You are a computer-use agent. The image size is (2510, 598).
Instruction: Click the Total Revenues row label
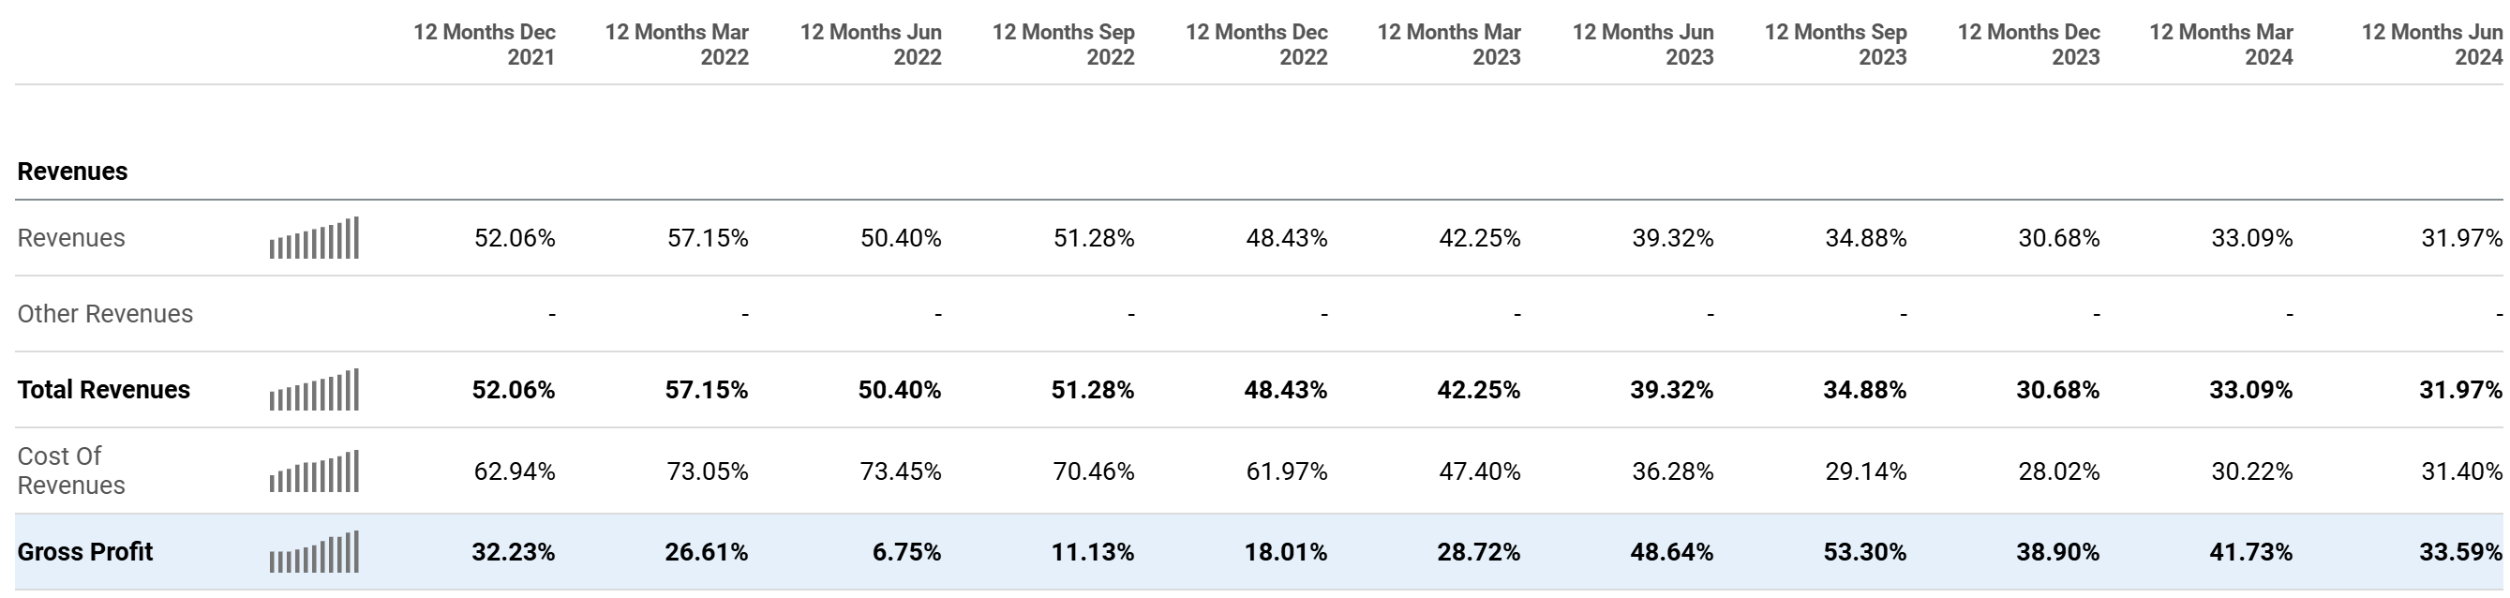click(x=104, y=390)
